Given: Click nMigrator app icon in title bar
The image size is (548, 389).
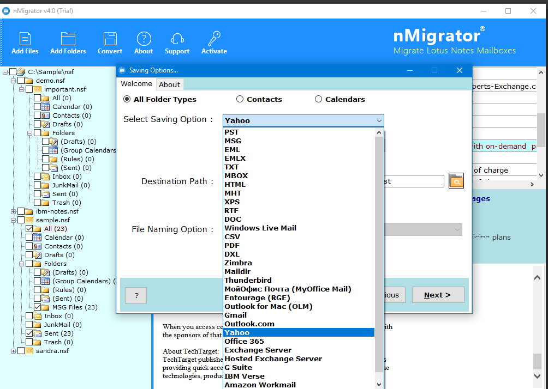Looking at the screenshot, I should [6, 11].
